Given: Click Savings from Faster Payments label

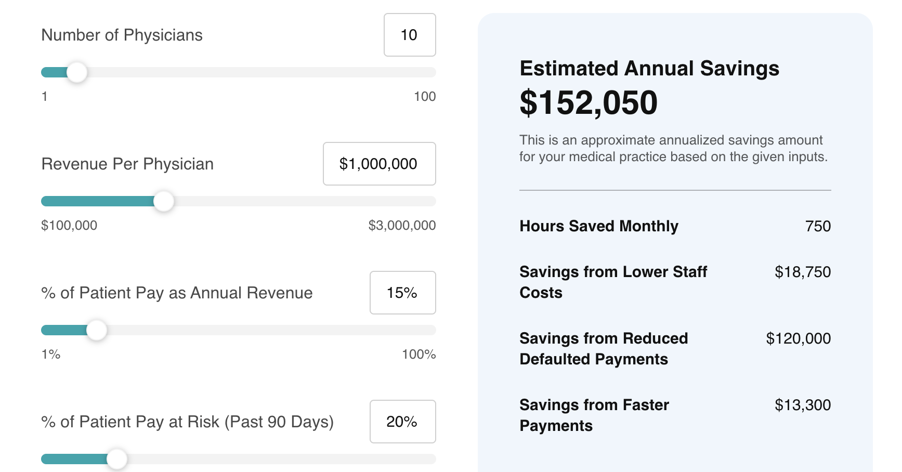Looking at the screenshot, I should [594, 415].
